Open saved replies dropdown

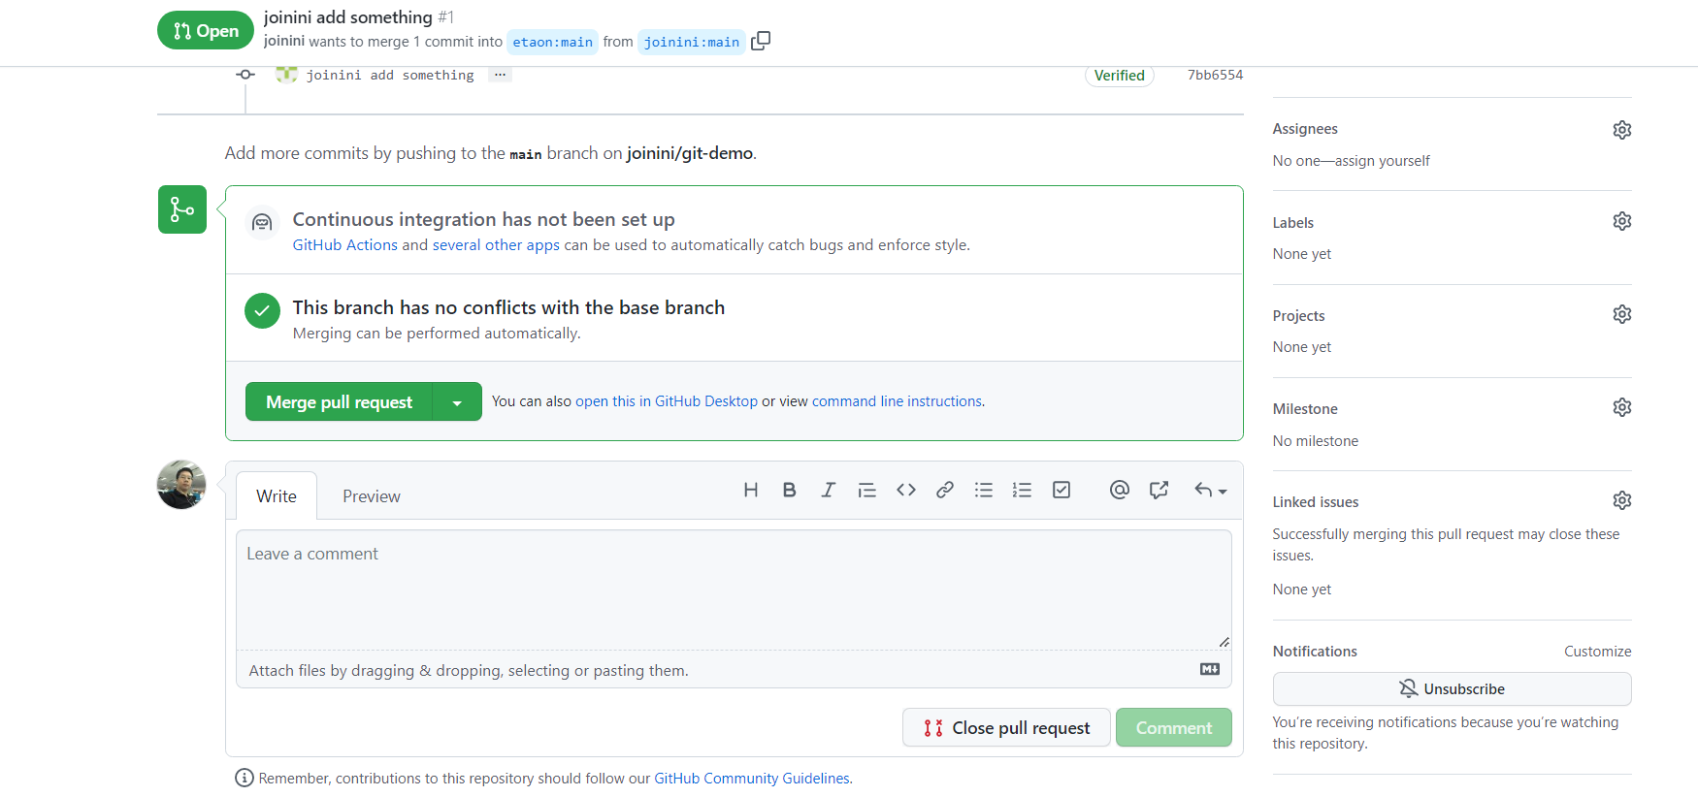pos(1211,491)
